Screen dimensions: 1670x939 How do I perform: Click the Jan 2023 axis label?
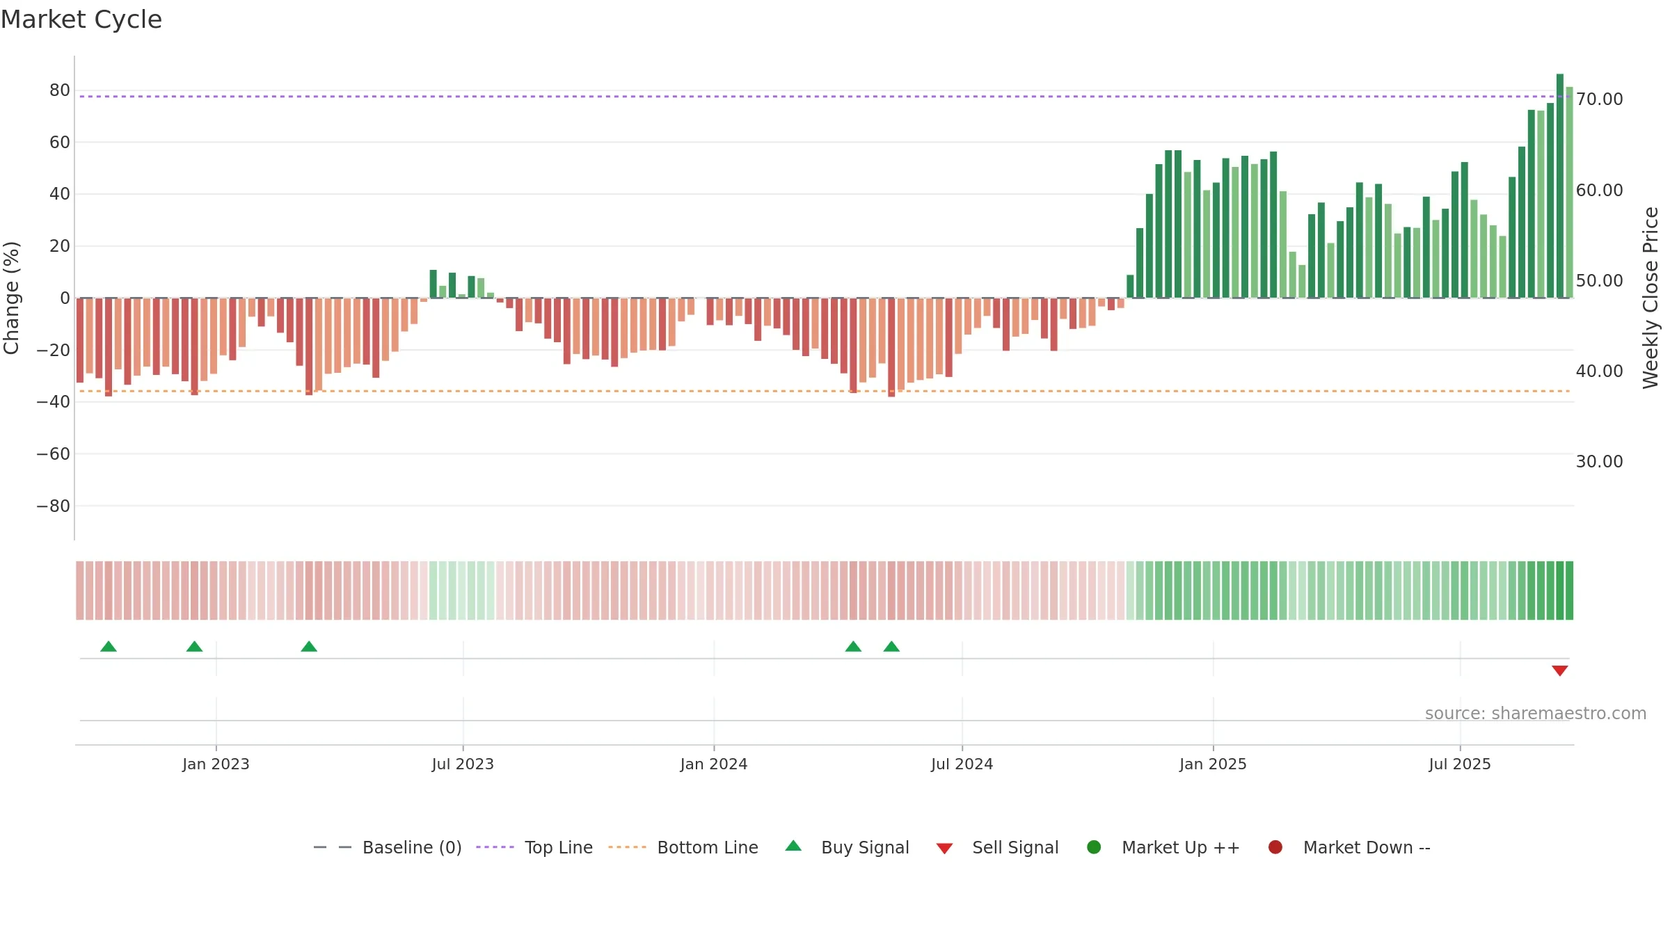click(x=216, y=764)
